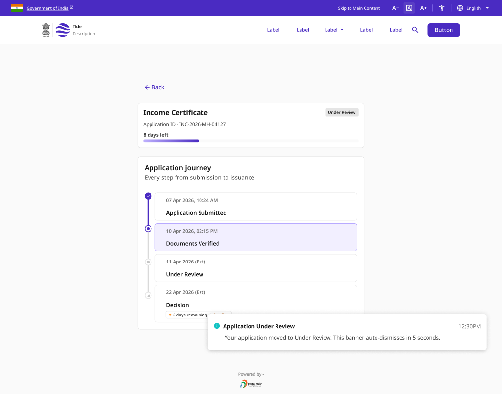Click subtitle Every step from submission to issuance
The height and width of the screenshot is (394, 502).
pyautogui.click(x=200, y=178)
